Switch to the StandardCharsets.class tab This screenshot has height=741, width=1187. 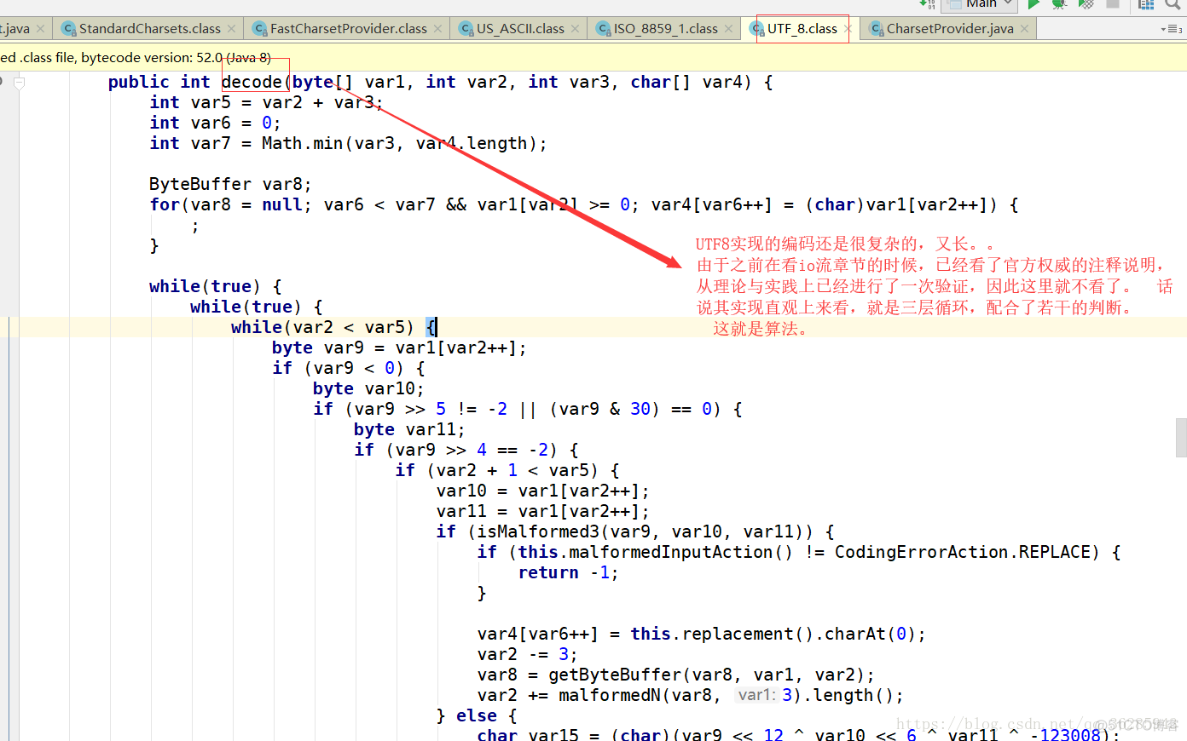tap(149, 29)
